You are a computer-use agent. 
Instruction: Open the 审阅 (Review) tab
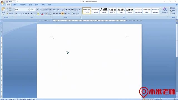[x=43, y=5]
